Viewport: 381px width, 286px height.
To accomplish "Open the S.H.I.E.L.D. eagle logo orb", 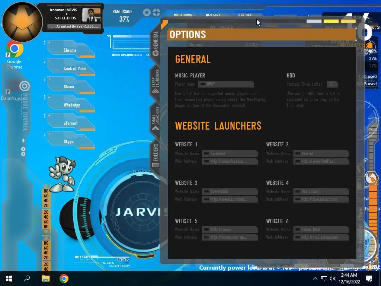I will [22, 22].
